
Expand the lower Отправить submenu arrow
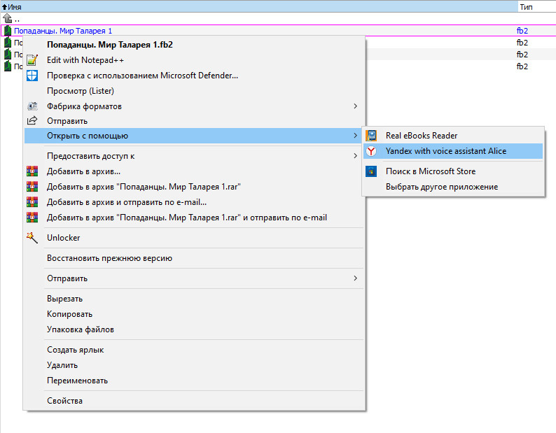tap(355, 278)
